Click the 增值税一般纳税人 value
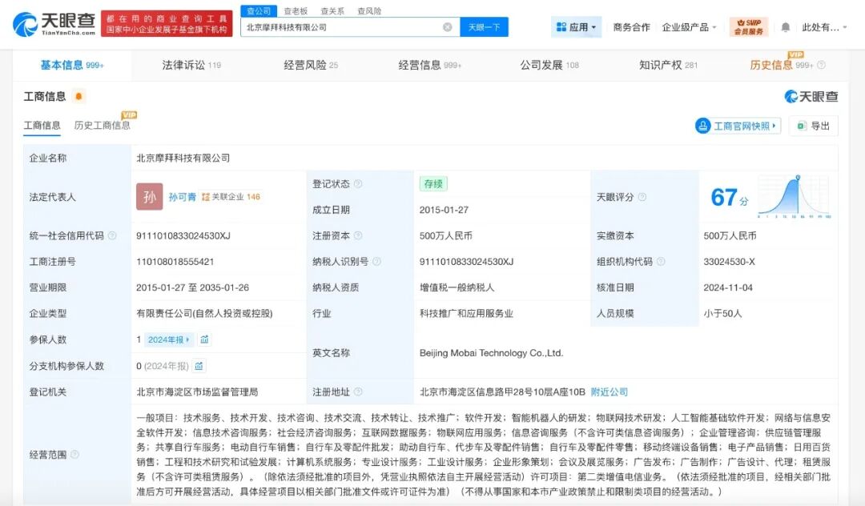865x506 pixels. (x=457, y=287)
